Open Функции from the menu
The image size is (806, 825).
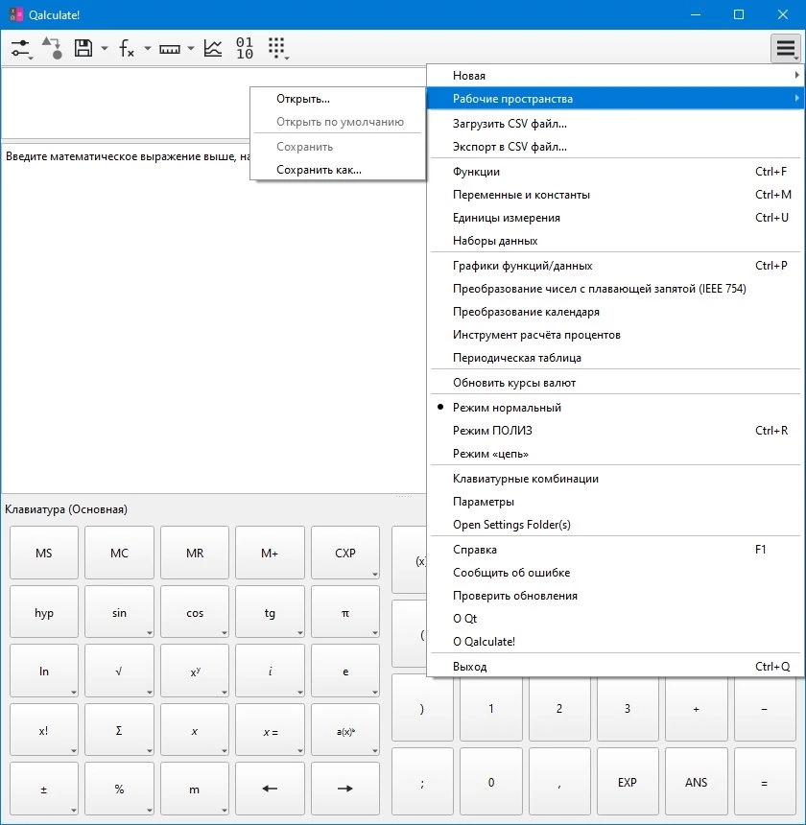615,172
